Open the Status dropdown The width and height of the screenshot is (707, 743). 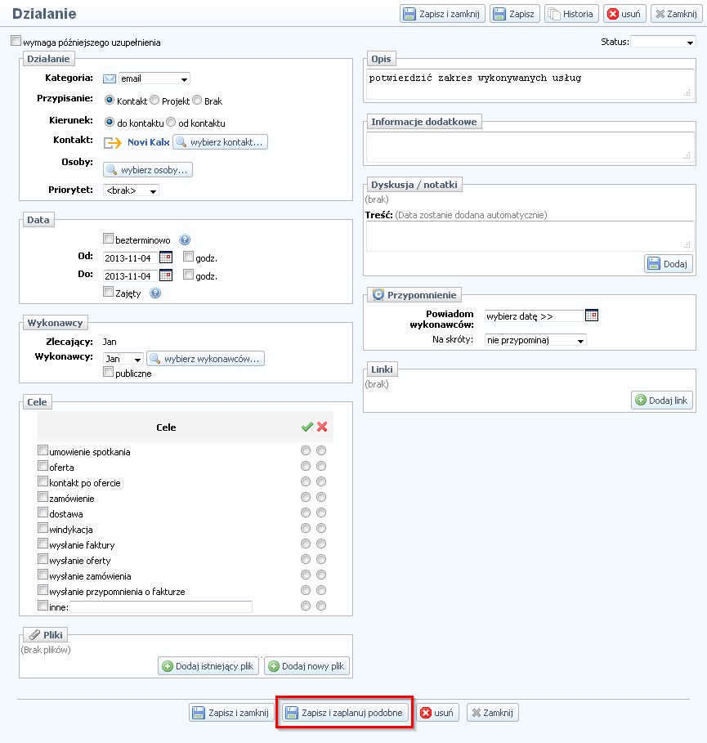(x=663, y=42)
